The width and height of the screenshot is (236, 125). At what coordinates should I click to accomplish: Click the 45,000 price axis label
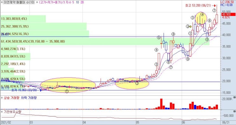pyautogui.click(x=226, y=24)
